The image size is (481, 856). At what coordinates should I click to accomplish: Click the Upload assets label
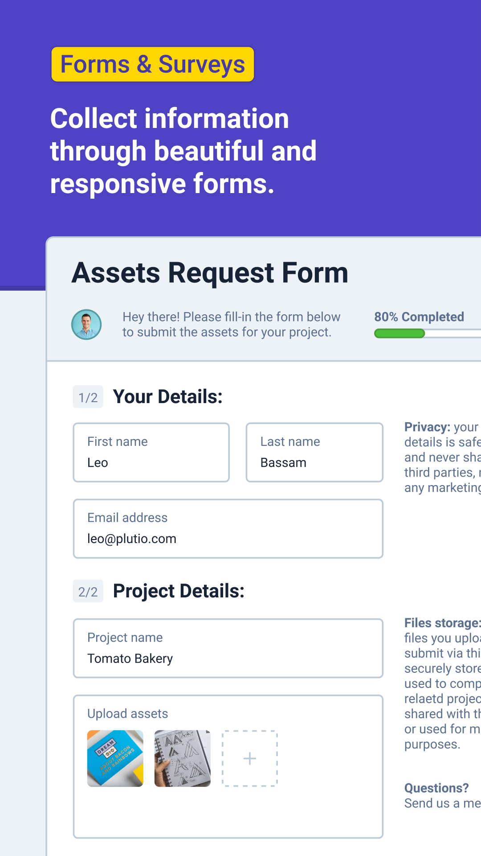(x=128, y=714)
